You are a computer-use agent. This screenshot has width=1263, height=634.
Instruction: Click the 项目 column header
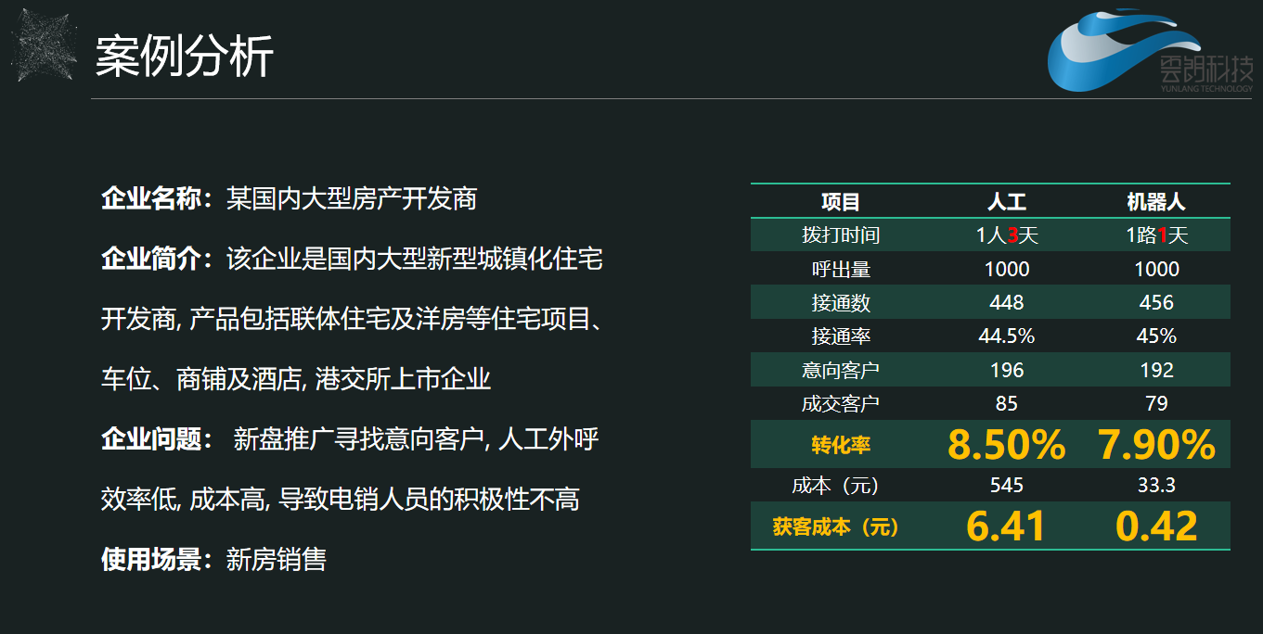(841, 201)
